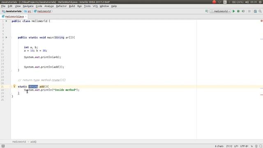263x148 pixels.
Task: Click src folder in navigation bar
Action: [x=28, y=11]
